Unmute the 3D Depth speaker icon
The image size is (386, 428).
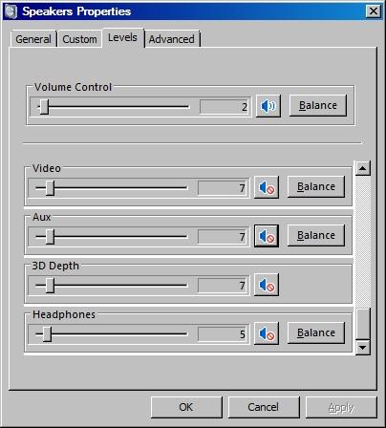click(x=267, y=285)
